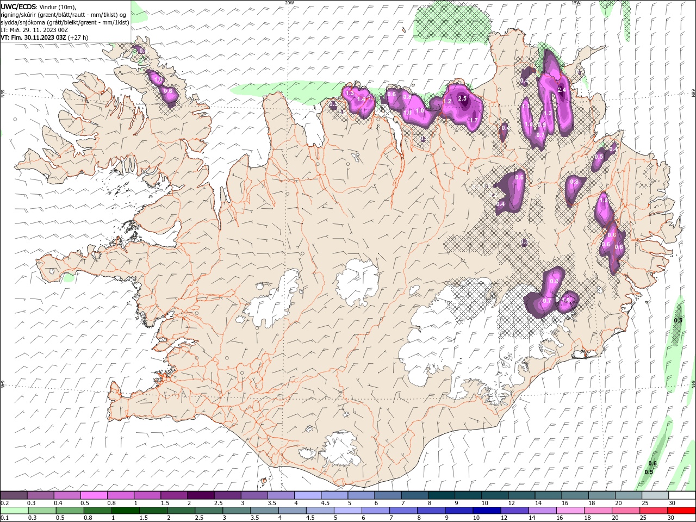Screen dimensions: 696x522
Task: Click the lavender snow swatch labeled 4
Action: coord(308,495)
